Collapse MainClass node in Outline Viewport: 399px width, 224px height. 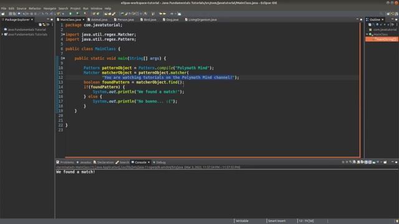click(367, 34)
